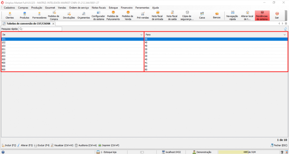Open the Vendas menu
Image resolution: width=289 pixels, height=154 pixels.
(62, 8)
